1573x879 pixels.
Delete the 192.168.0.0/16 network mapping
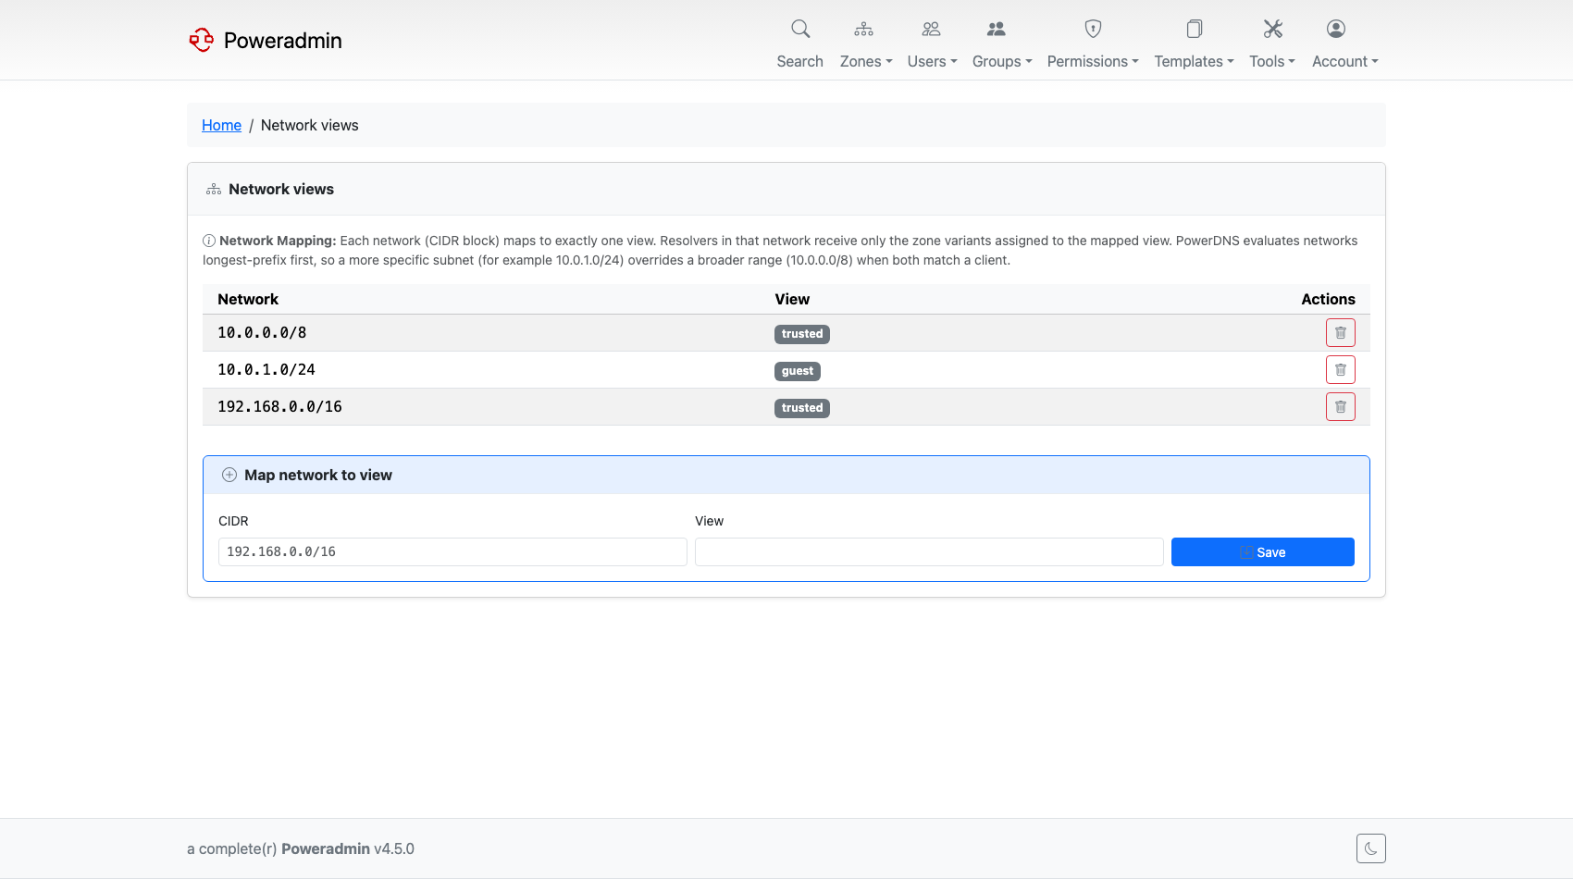tap(1341, 407)
